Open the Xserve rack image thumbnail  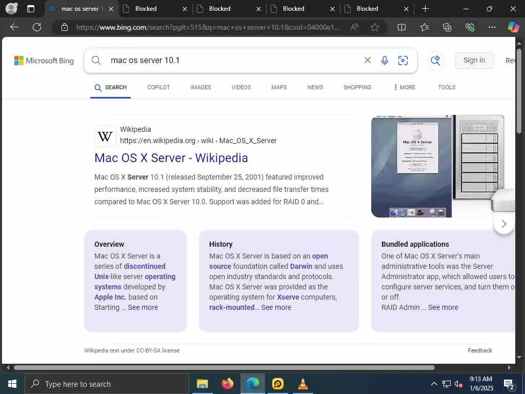click(483, 166)
